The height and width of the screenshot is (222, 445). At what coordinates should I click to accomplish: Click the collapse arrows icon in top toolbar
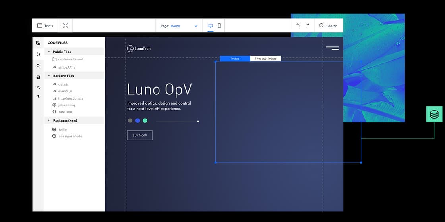click(x=65, y=26)
